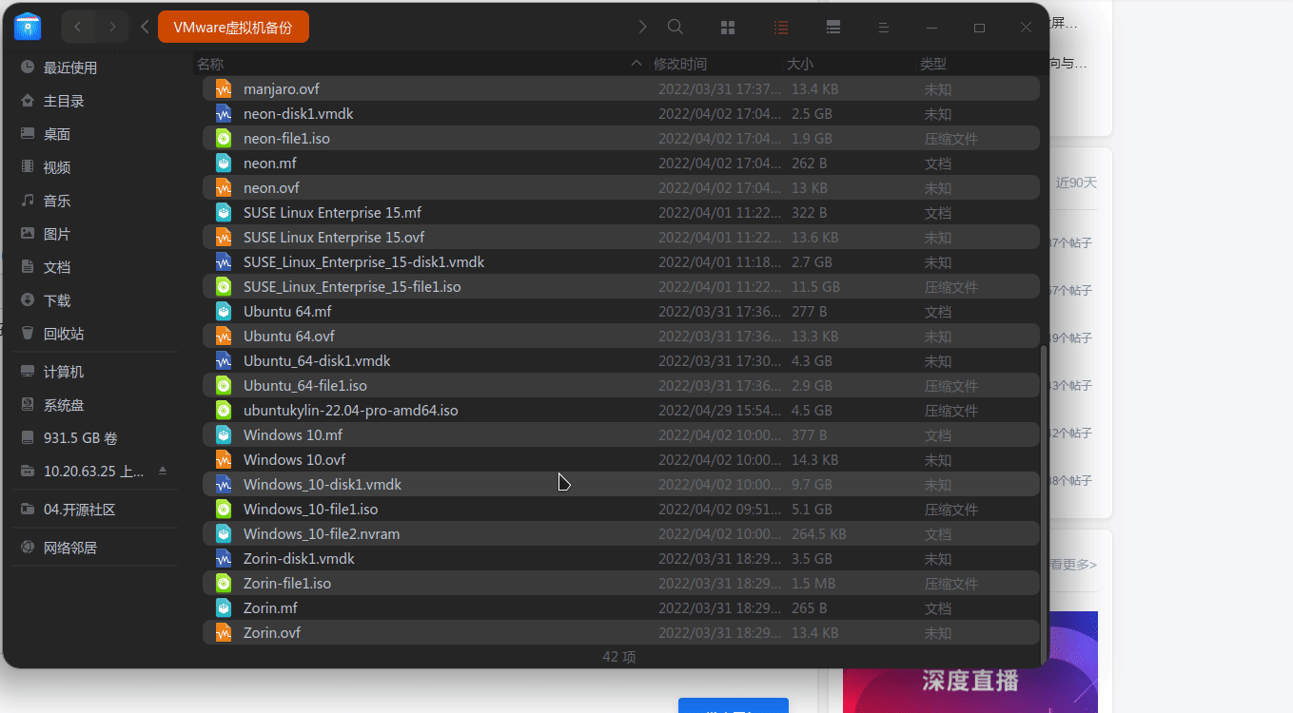1293x713 pixels.
Task: Click the 视频 film icon in sidebar
Action: pos(28,167)
